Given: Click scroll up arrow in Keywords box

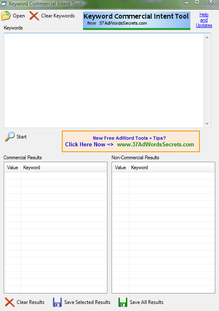Looking at the screenshot, I should (207, 37).
